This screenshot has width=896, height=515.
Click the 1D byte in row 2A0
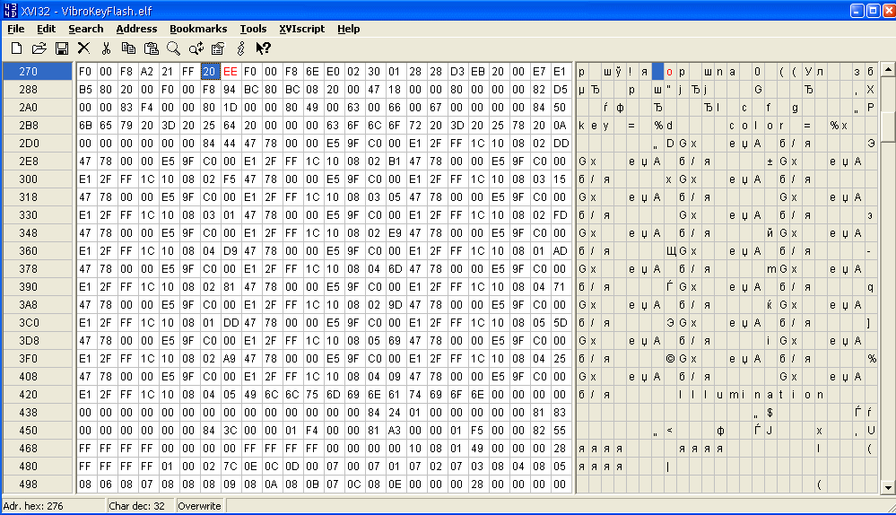[x=230, y=108]
